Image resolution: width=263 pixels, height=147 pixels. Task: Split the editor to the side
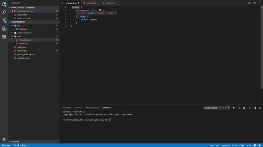[255, 3]
